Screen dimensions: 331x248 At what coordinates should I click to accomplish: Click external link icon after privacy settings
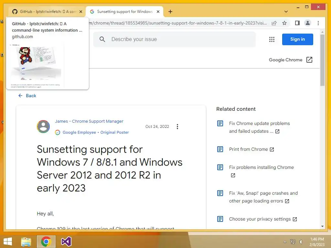[x=295, y=219]
